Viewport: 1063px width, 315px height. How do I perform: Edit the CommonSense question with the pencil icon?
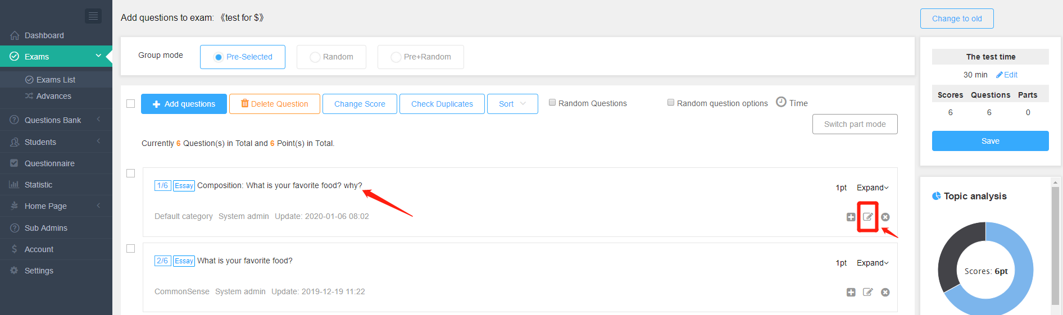(868, 292)
